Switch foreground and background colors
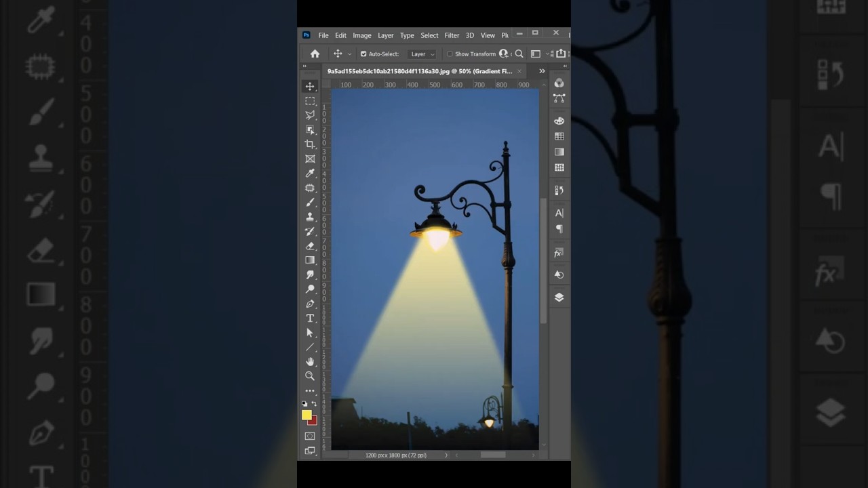This screenshot has height=488, width=868. (314, 404)
